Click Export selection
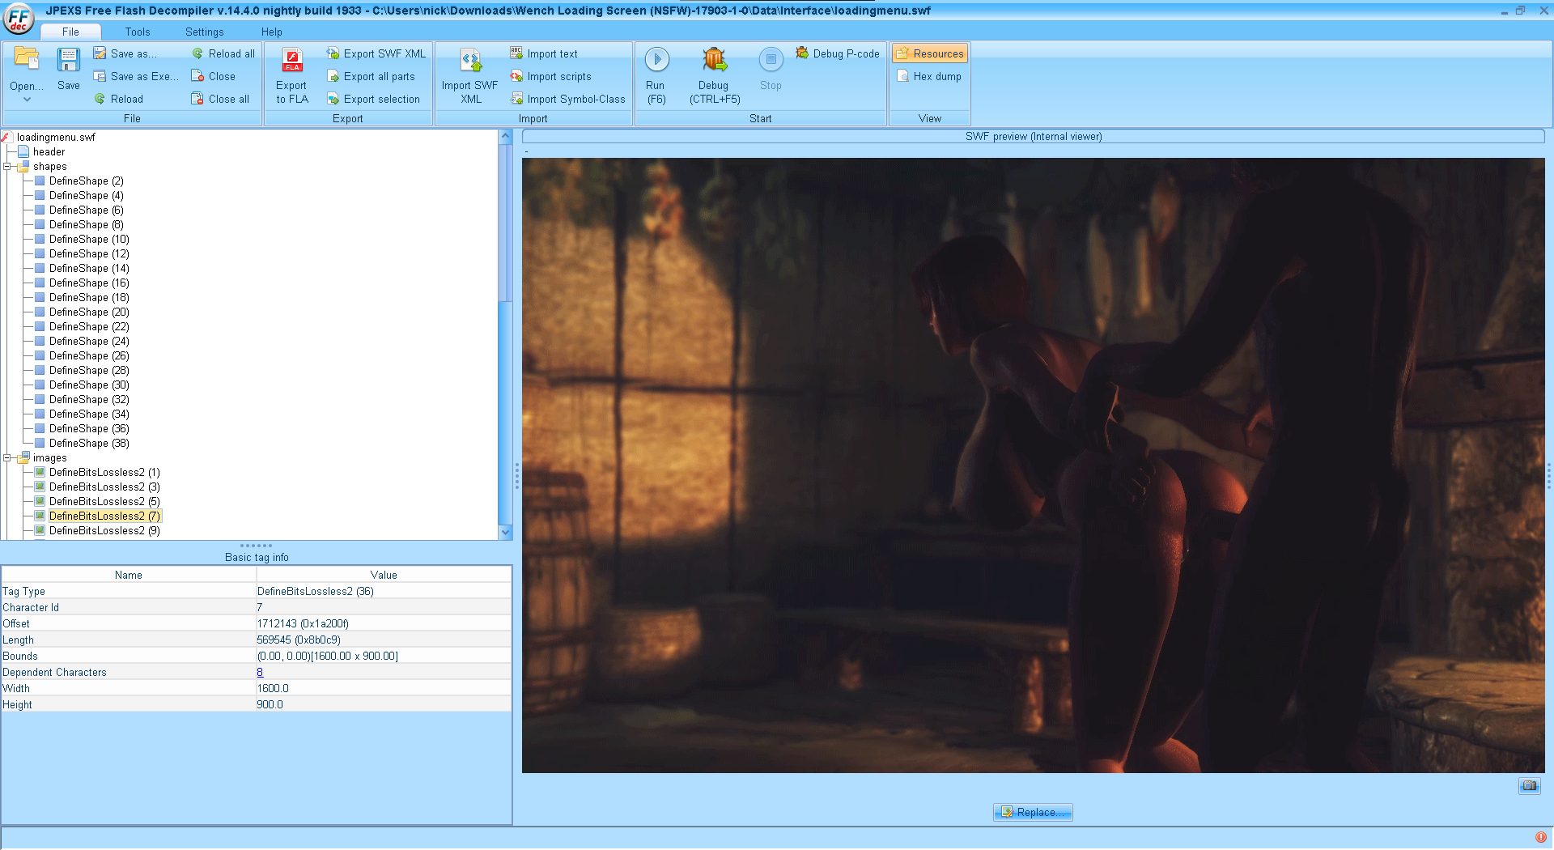The image size is (1554, 850). (373, 99)
